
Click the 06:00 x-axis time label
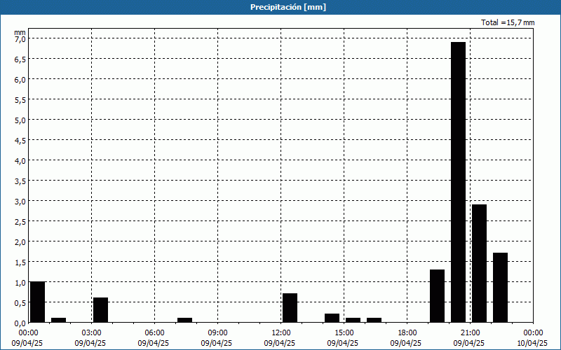(154, 333)
